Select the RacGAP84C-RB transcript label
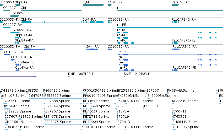Image resolution: width=223 pixels, height=131 pixels. (x=183, y=40)
